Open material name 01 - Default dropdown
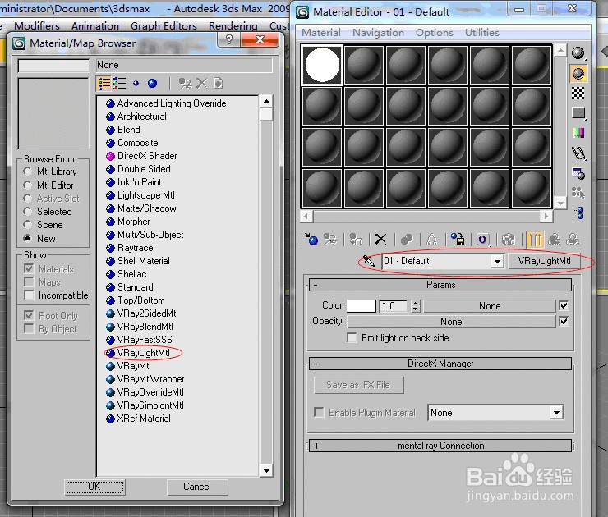 click(497, 261)
